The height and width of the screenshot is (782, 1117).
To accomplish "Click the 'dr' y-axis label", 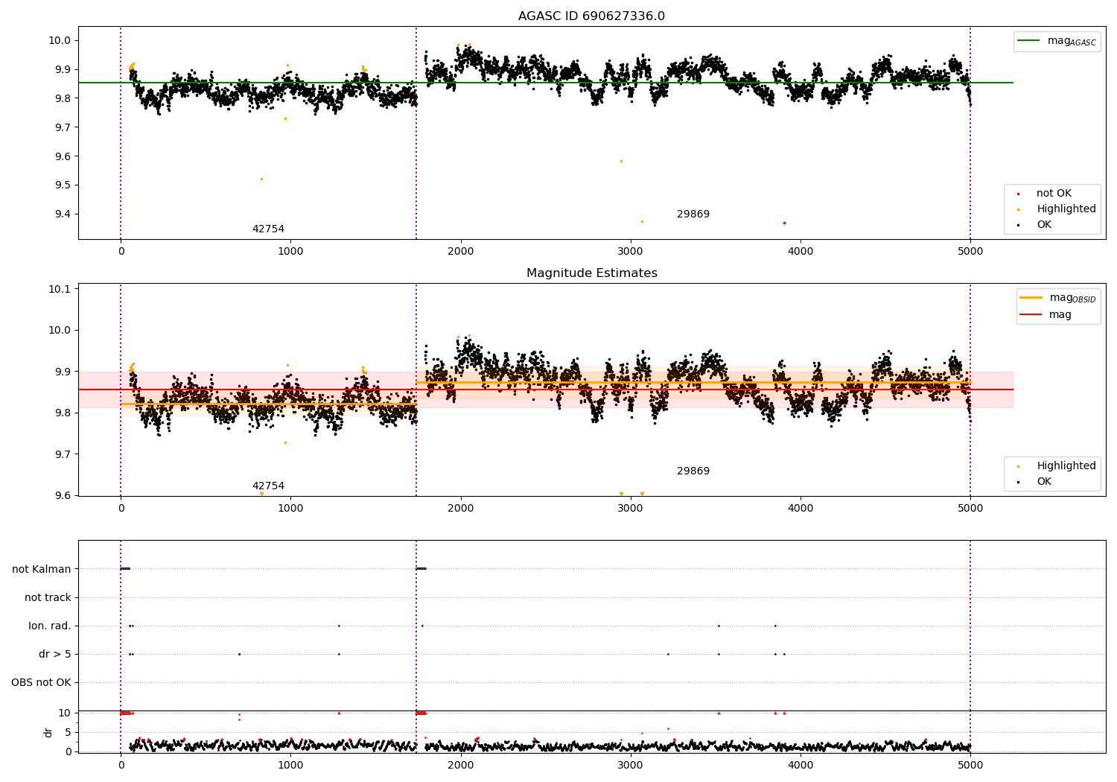I will point(48,732).
